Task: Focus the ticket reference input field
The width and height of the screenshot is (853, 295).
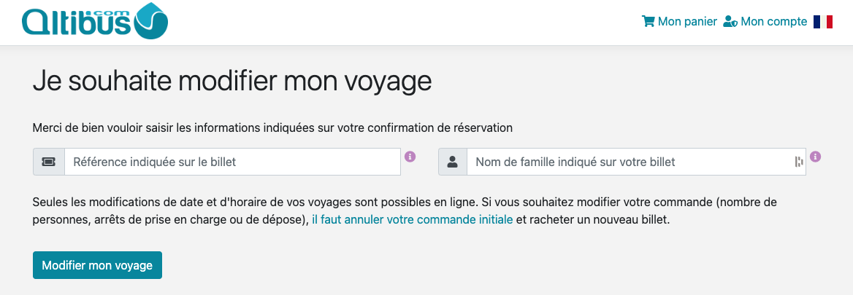Action: (x=232, y=162)
